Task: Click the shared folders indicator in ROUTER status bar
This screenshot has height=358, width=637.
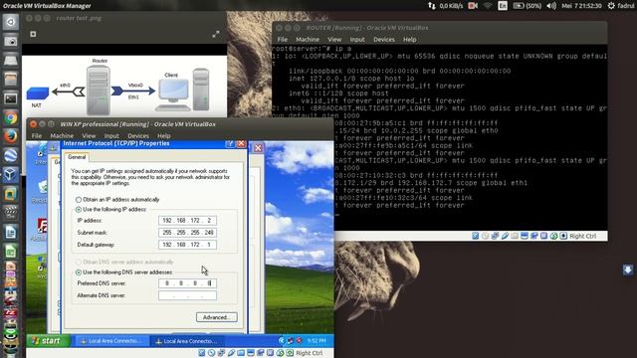Action: click(515, 236)
